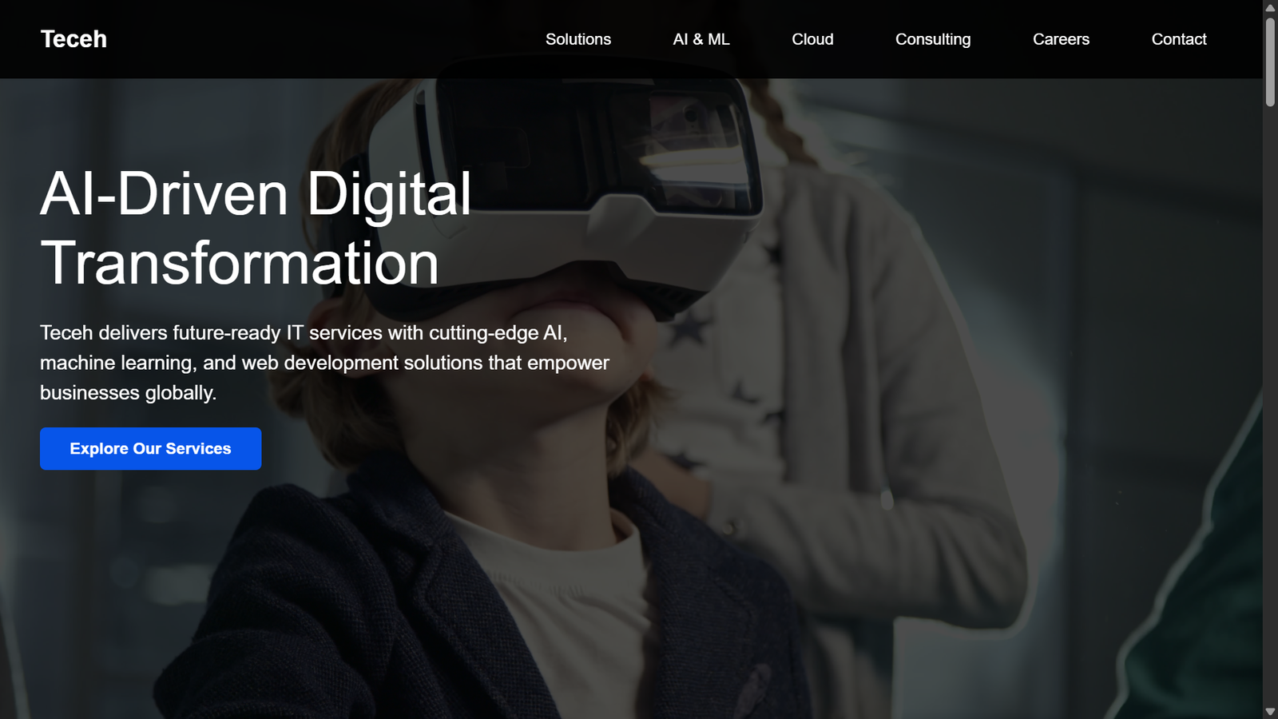Open the Consulting page link

932,39
